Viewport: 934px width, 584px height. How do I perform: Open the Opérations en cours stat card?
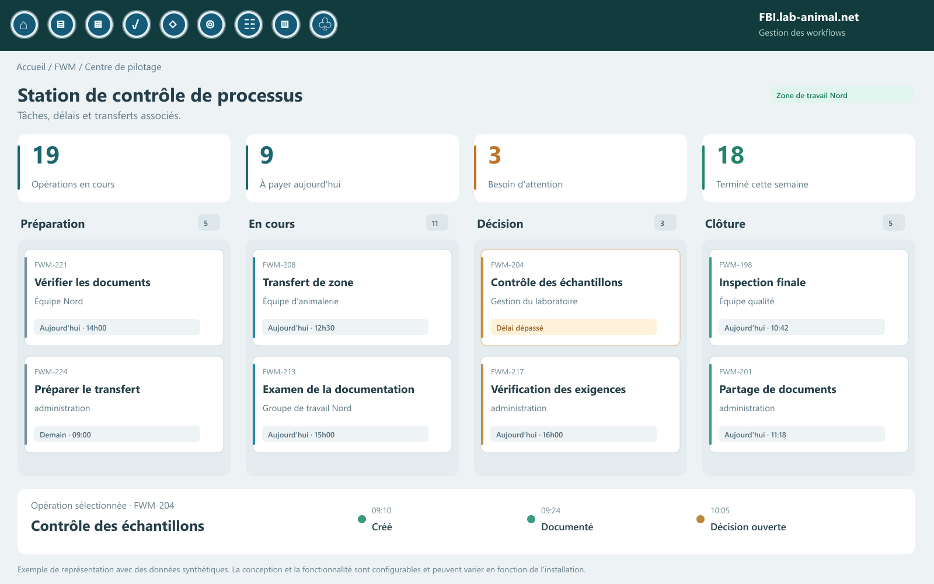pyautogui.click(x=124, y=168)
